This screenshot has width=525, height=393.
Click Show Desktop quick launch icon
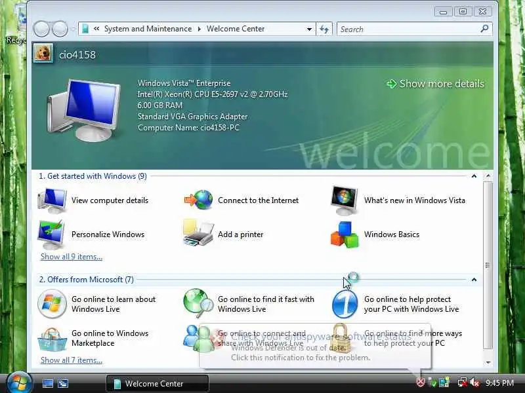(47, 383)
